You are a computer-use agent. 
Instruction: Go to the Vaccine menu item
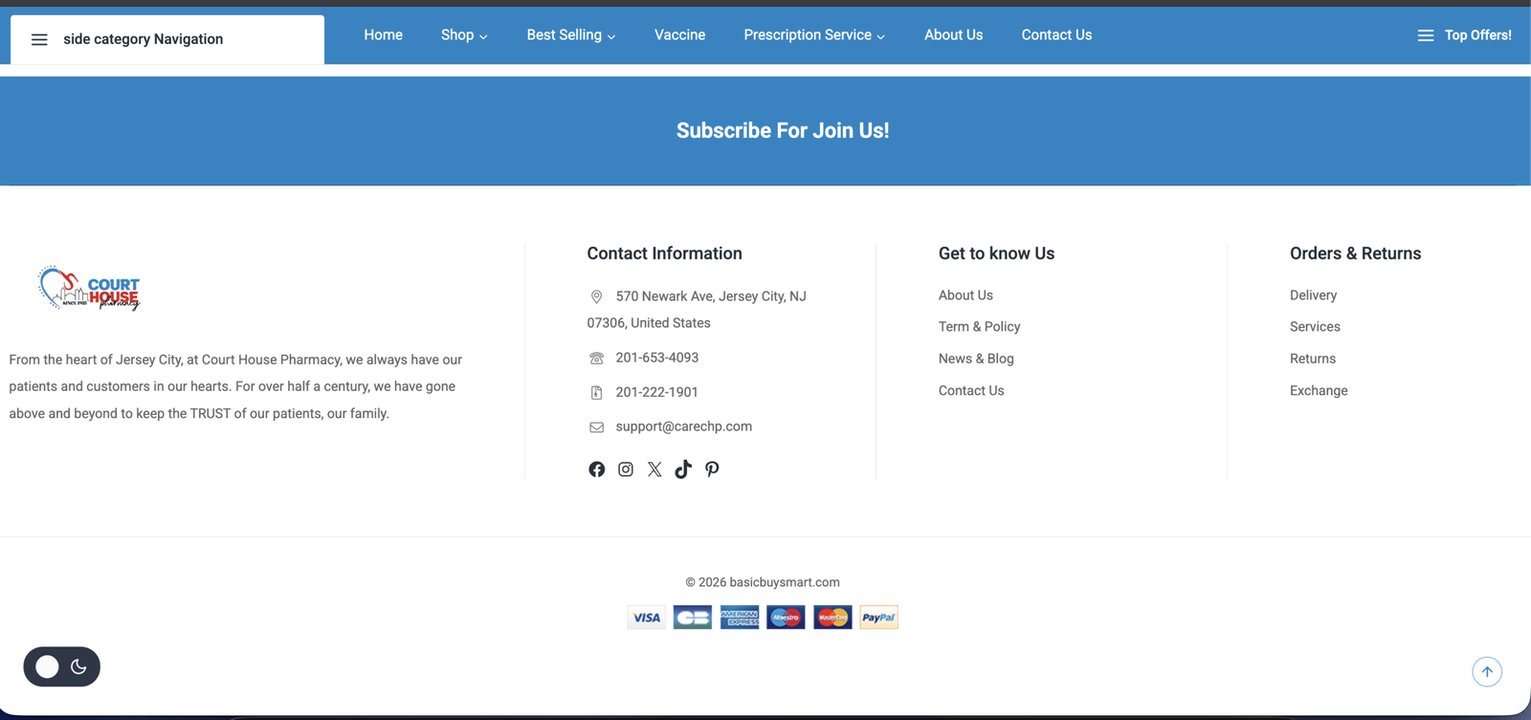point(679,35)
